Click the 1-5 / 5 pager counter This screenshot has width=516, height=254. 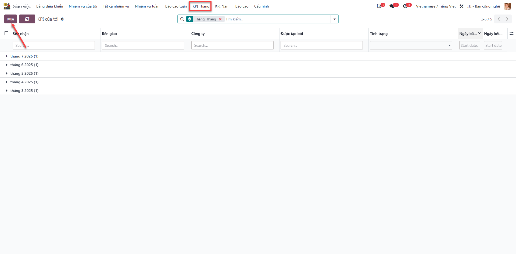[x=486, y=19]
